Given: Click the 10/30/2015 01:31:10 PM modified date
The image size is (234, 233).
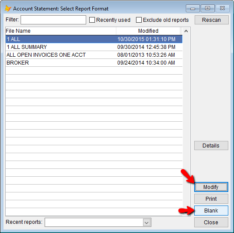Looking at the screenshot, I should pyautogui.click(x=146, y=39).
